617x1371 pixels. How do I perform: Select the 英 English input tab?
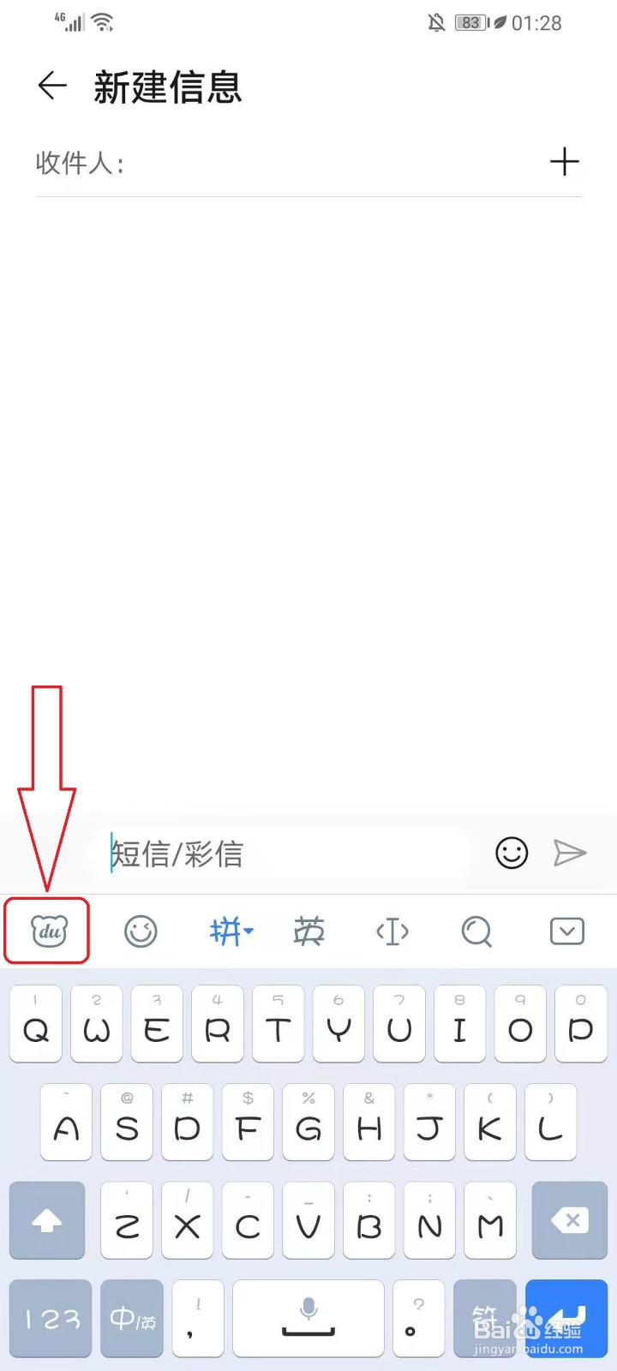pos(309,931)
